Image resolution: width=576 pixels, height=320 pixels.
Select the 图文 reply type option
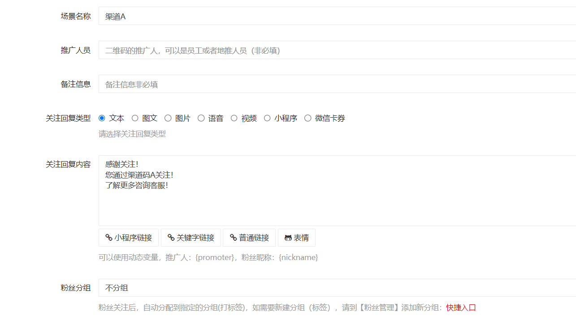(135, 118)
